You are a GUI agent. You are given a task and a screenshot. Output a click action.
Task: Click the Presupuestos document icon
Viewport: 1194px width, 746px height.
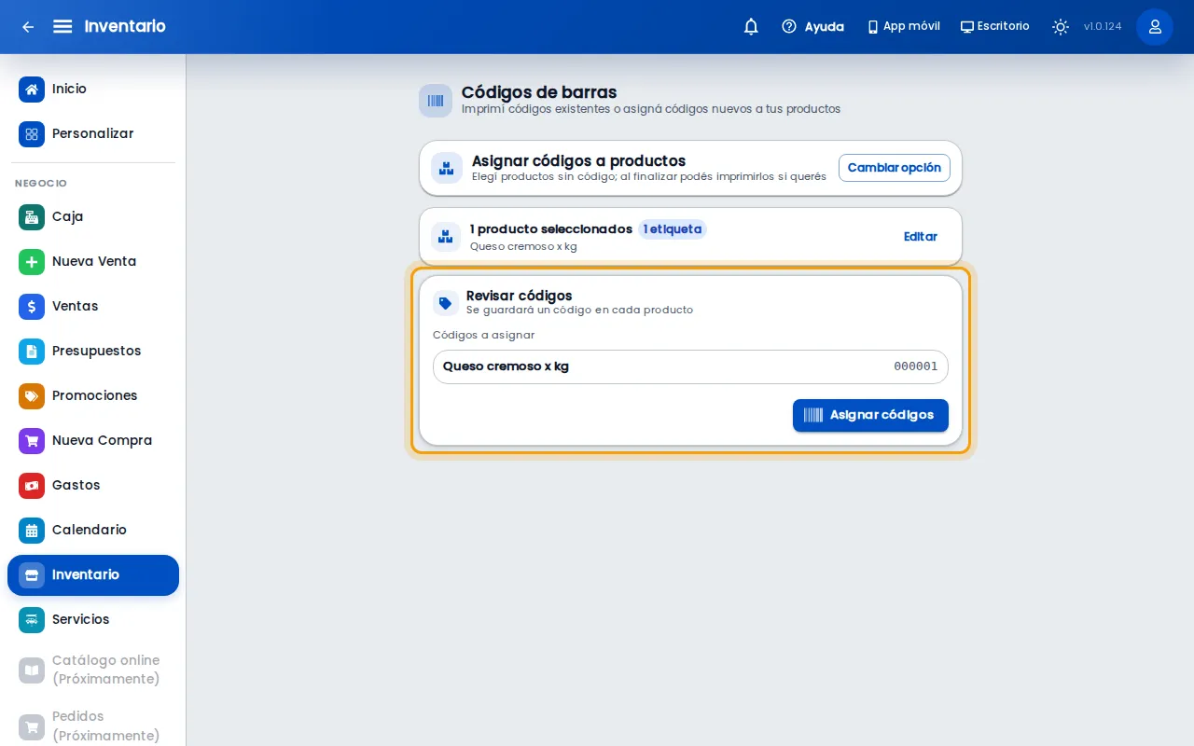pos(32,352)
